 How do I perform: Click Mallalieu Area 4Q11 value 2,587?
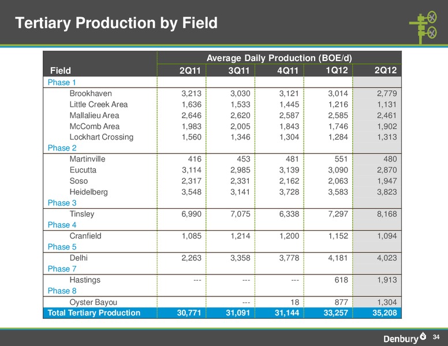[289, 115]
